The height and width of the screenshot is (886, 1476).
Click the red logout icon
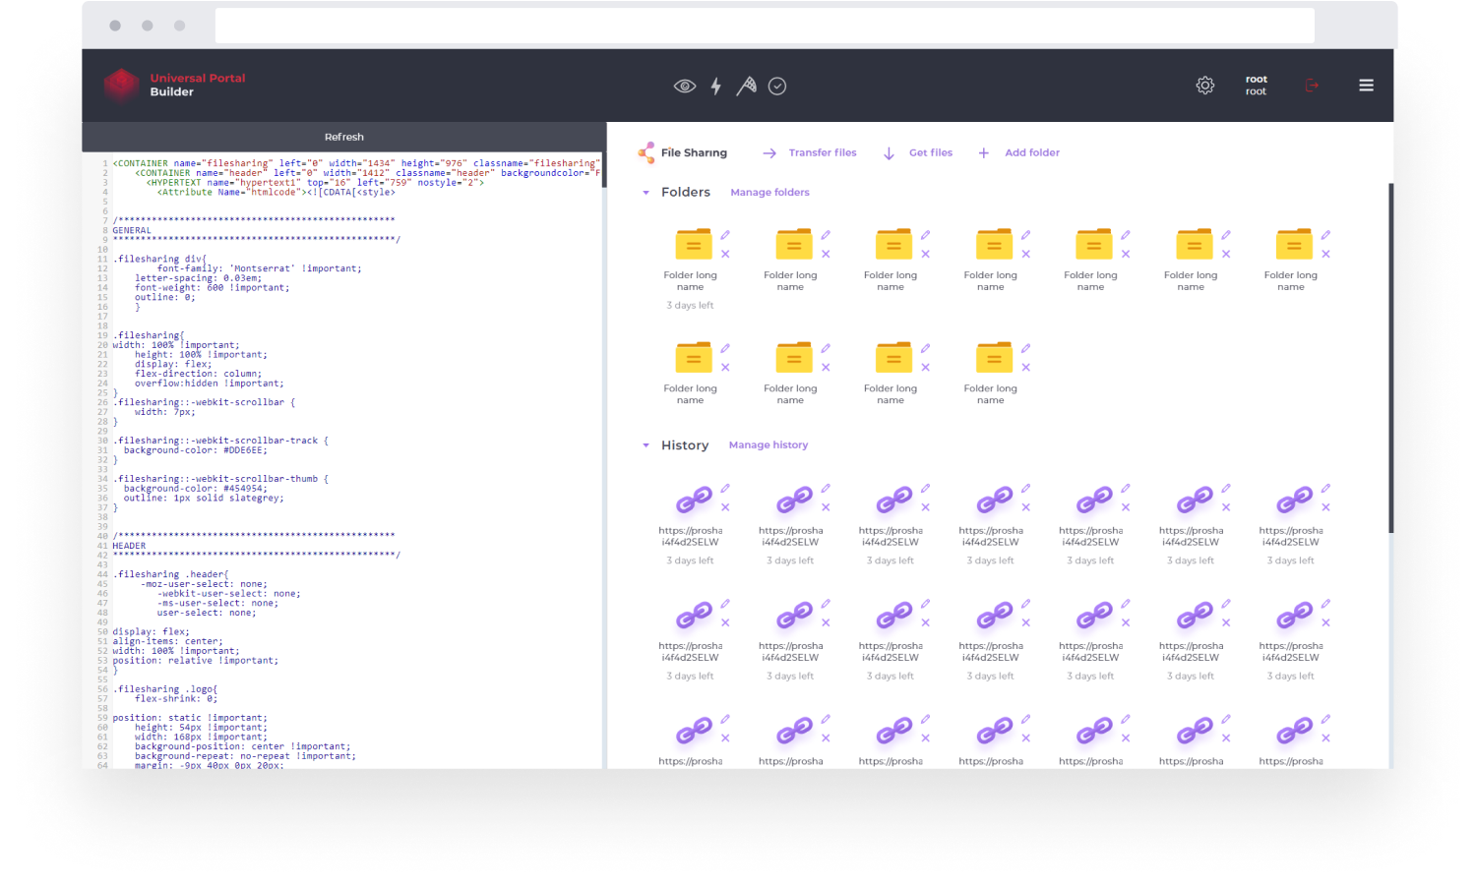(x=1312, y=86)
